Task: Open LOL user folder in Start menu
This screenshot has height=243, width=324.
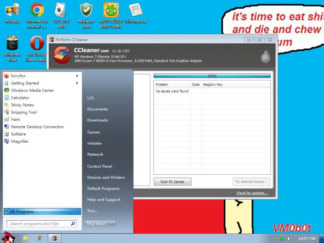Action: pos(91,98)
